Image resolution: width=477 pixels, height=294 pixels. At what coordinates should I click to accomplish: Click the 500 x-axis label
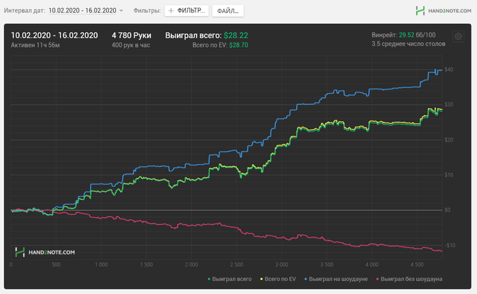[56, 265]
